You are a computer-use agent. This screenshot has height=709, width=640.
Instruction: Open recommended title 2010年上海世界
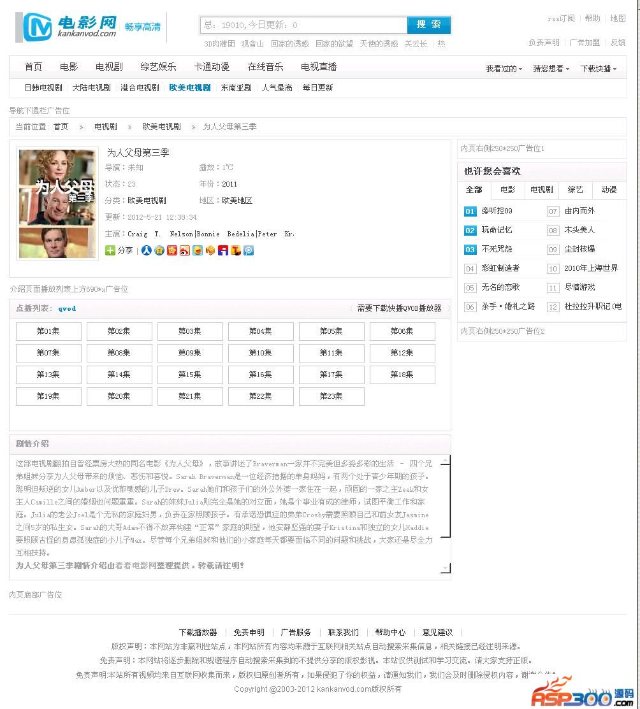click(x=591, y=268)
